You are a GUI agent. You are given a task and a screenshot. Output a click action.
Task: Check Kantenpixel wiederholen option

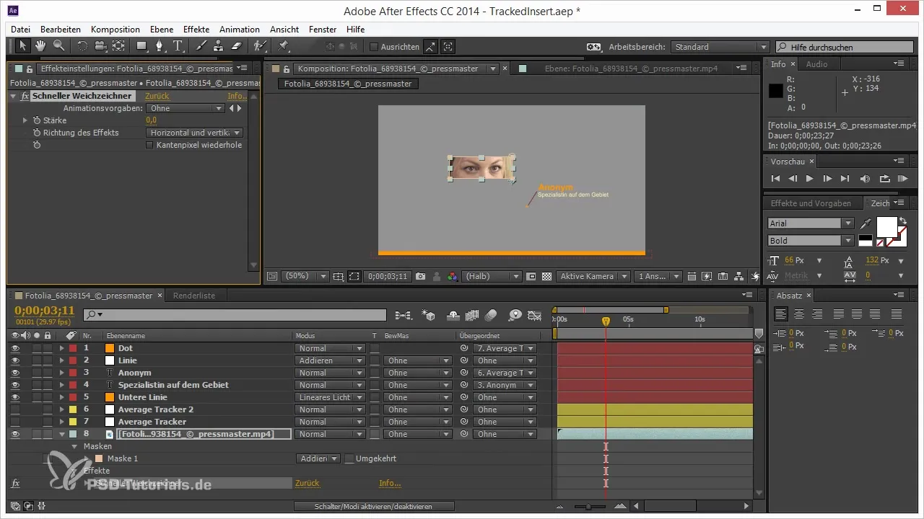point(150,145)
